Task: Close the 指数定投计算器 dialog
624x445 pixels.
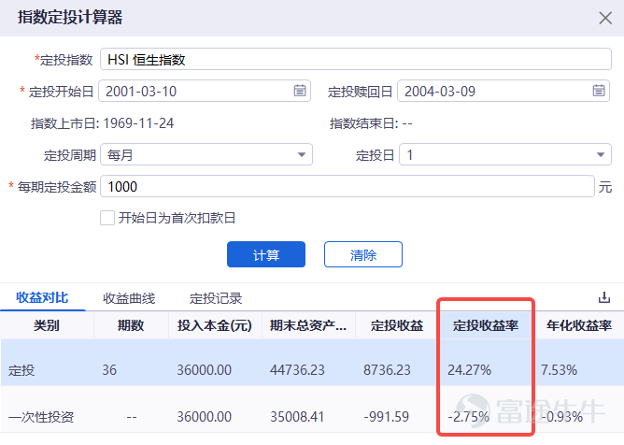Action: coord(605,18)
